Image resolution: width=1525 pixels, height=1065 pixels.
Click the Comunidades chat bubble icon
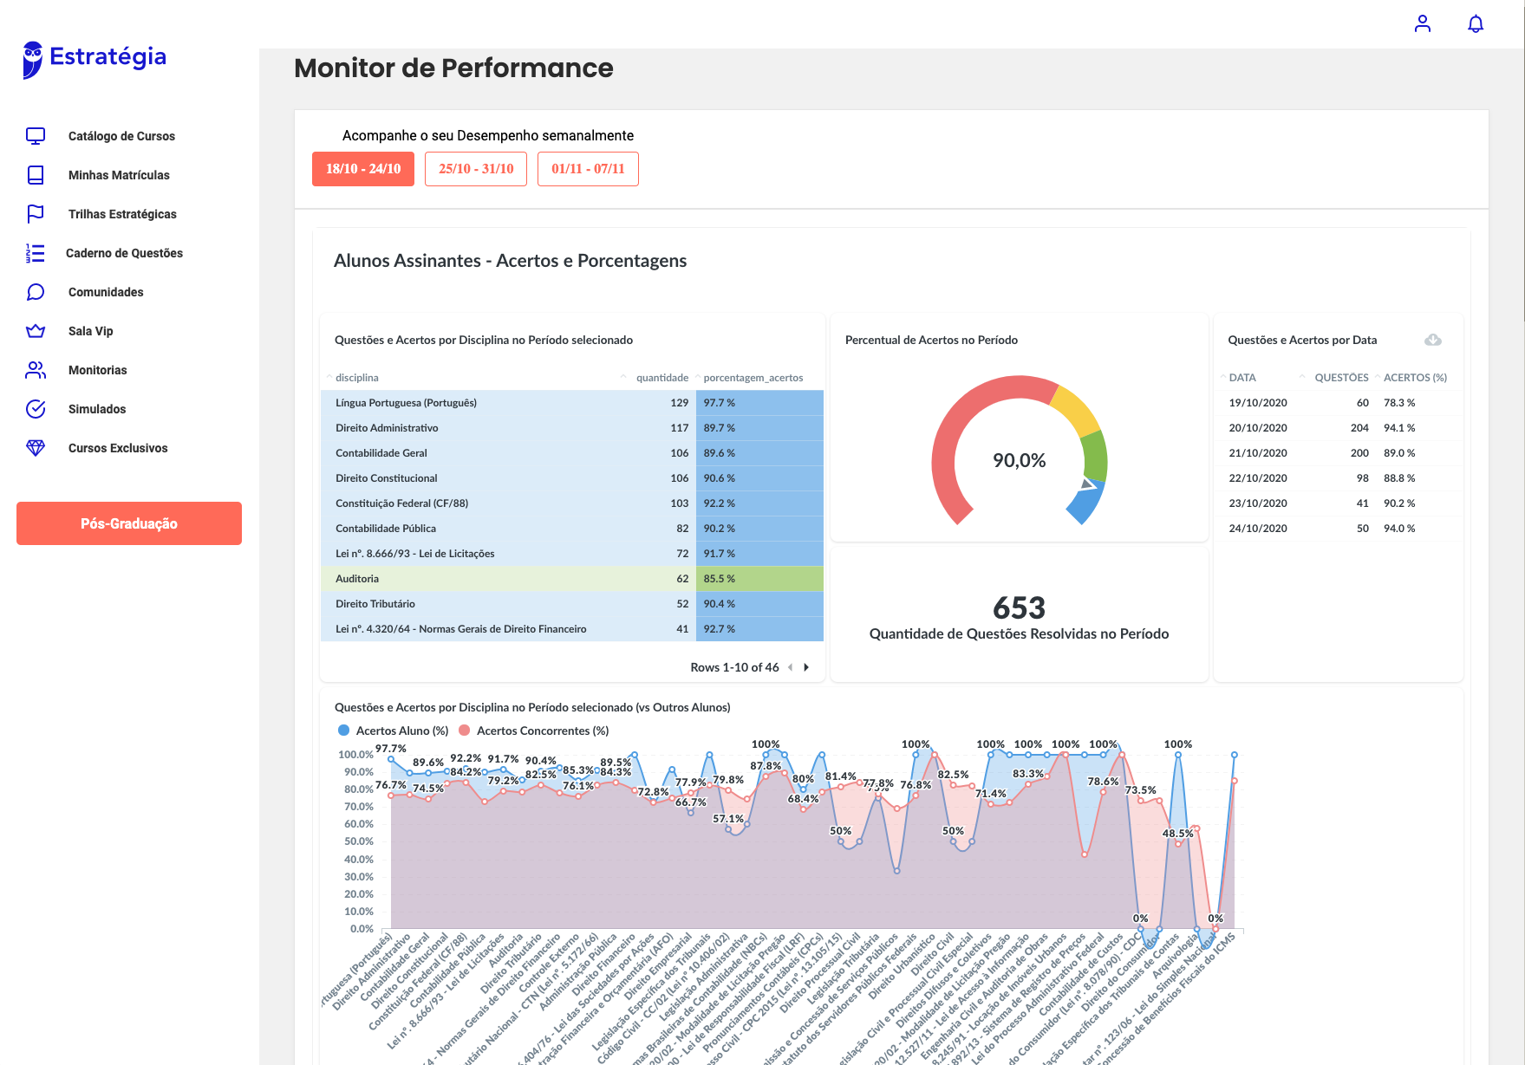pos(36,292)
